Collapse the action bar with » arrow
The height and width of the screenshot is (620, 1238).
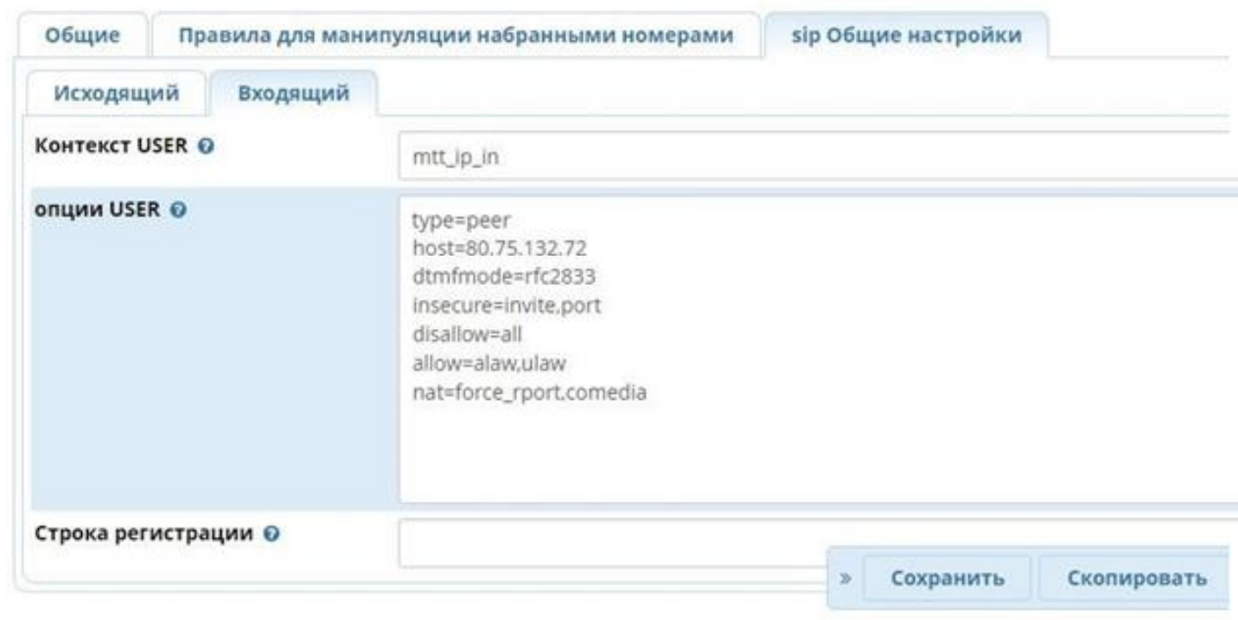click(845, 578)
